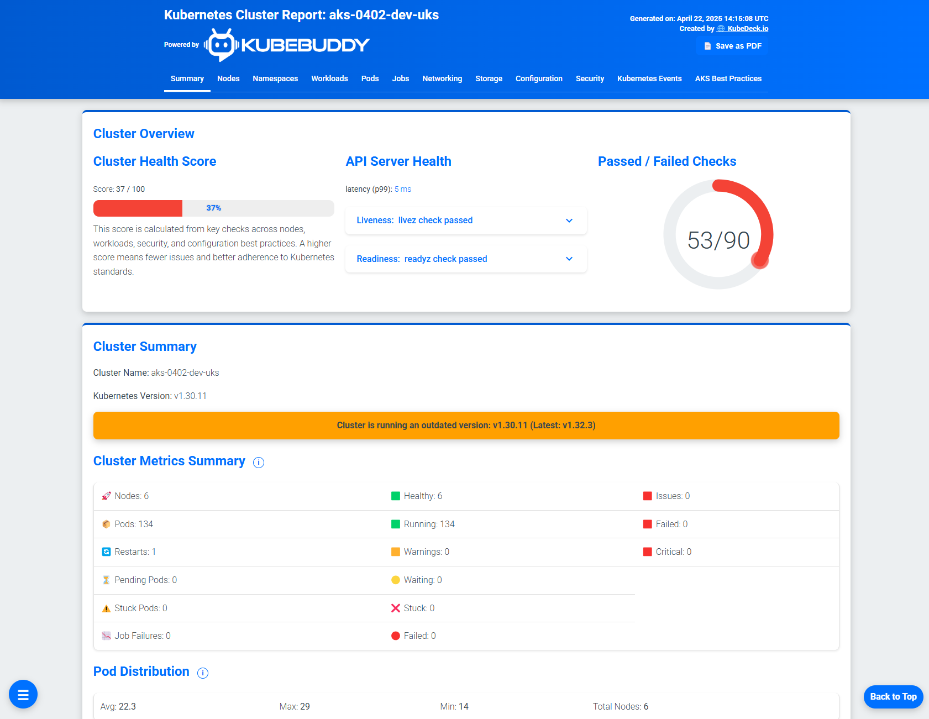
Task: Click the KubeBuddy robot logo
Action: point(220,44)
